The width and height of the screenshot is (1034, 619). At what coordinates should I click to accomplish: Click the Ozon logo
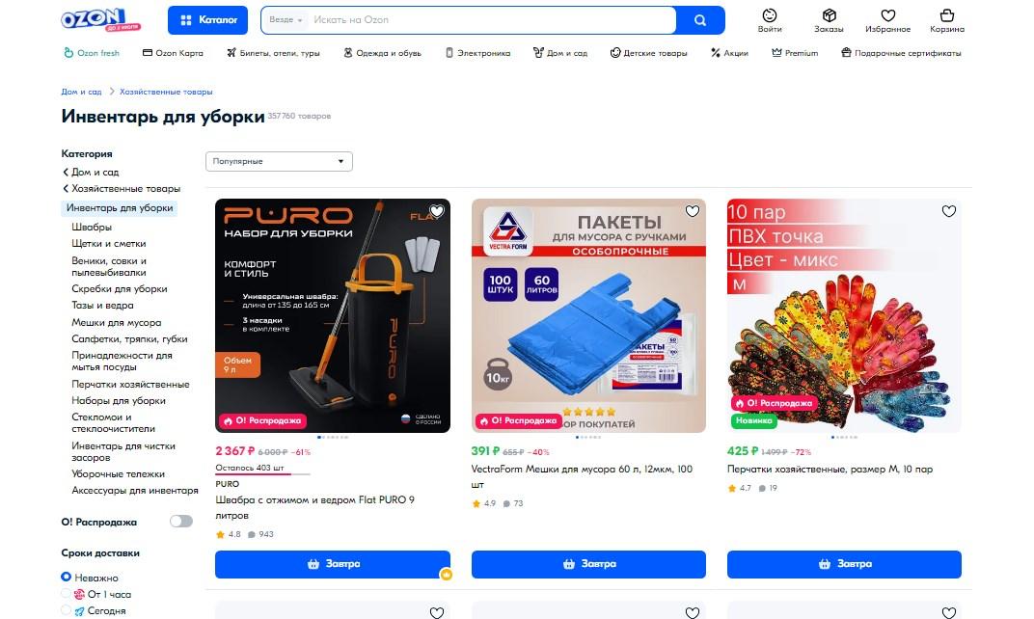[101, 20]
